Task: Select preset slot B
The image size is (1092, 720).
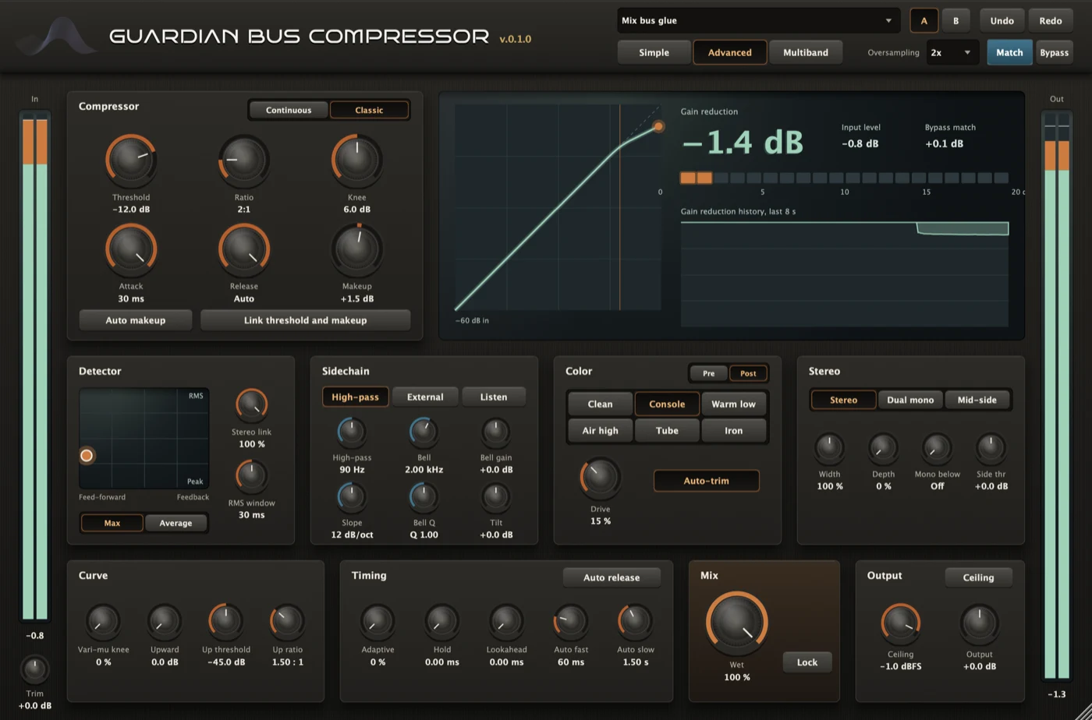Action: click(955, 20)
